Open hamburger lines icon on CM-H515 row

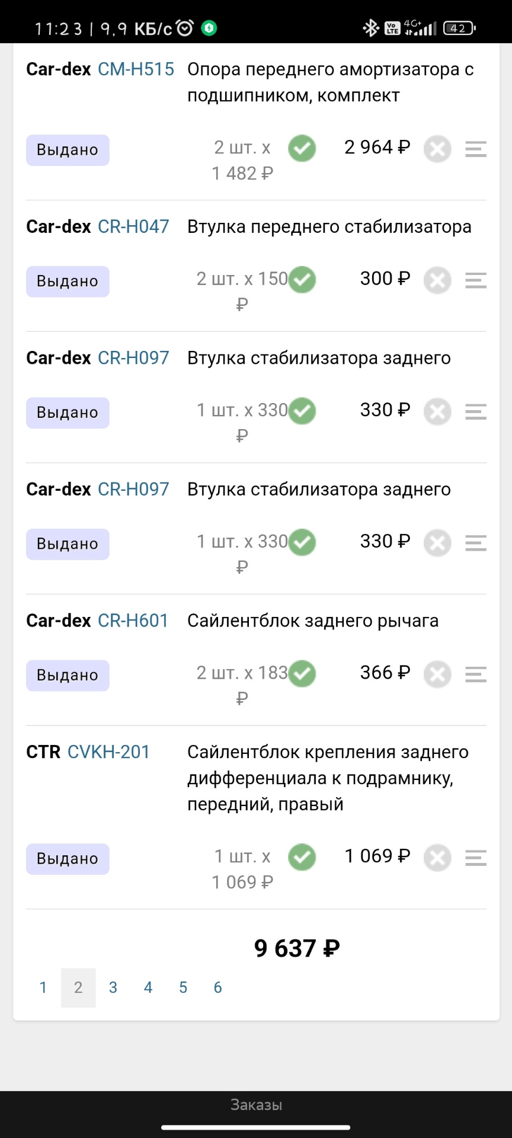pos(475,149)
